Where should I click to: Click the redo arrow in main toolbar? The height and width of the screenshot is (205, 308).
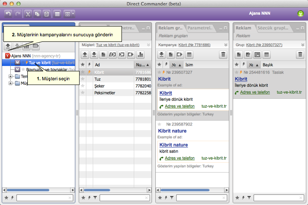pos(18,14)
